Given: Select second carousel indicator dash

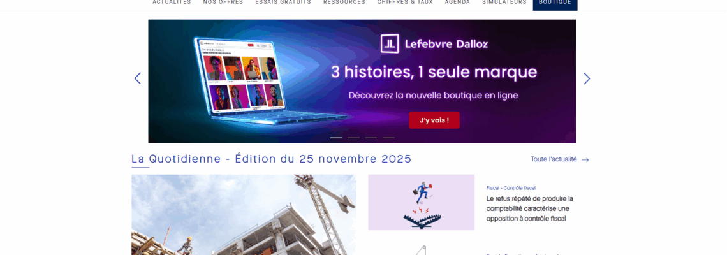Looking at the screenshot, I should (353, 138).
